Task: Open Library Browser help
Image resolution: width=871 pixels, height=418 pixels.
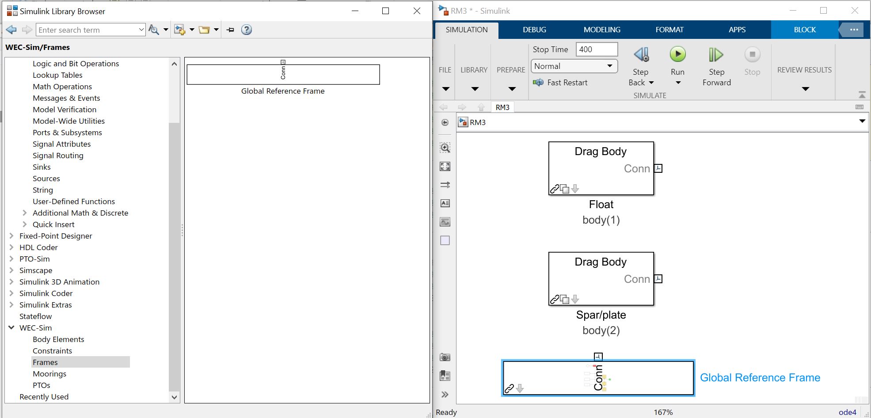Action: click(247, 30)
